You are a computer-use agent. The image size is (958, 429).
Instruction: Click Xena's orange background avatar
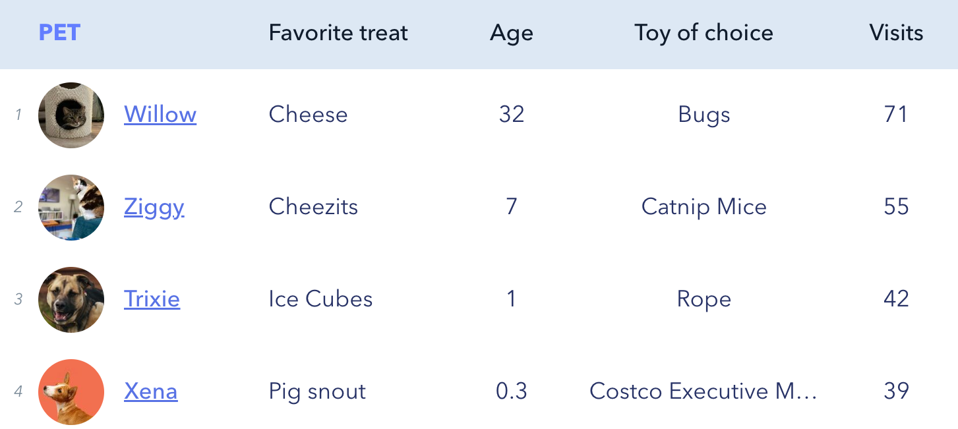pos(71,391)
